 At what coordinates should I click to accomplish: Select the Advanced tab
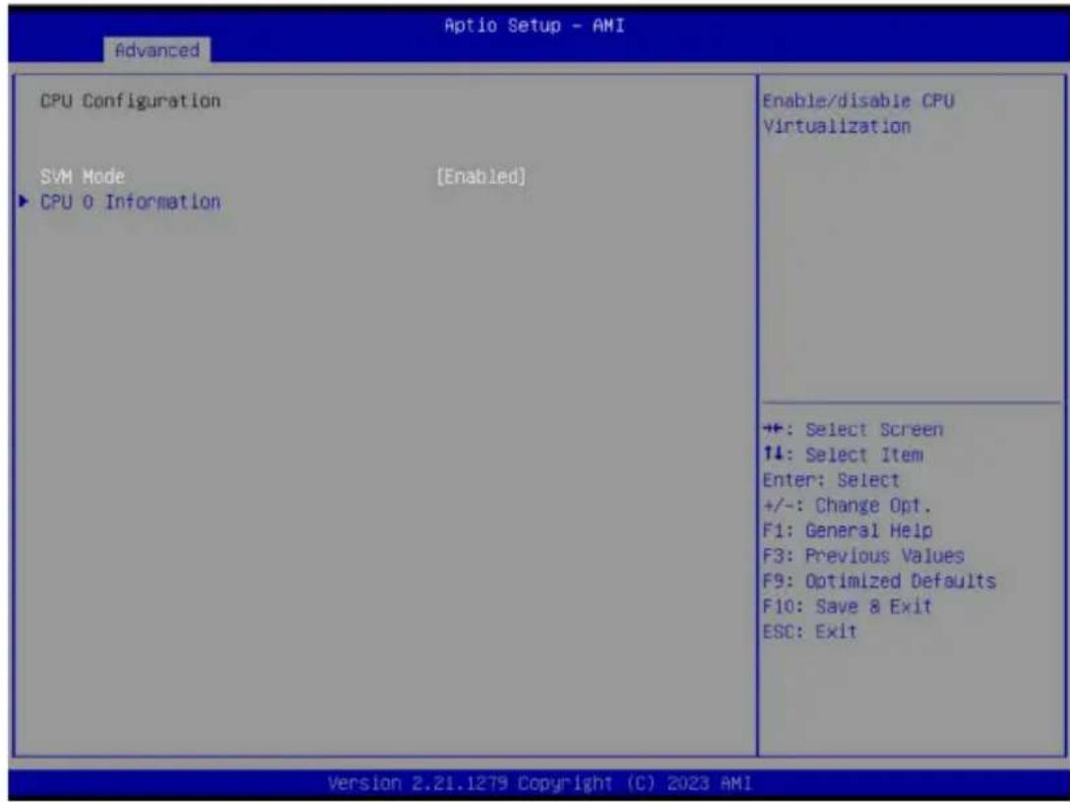coord(157,50)
